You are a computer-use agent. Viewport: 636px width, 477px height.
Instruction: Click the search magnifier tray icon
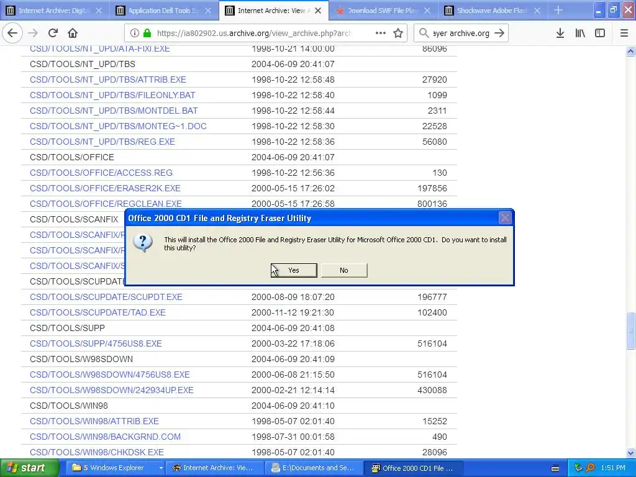(591, 468)
